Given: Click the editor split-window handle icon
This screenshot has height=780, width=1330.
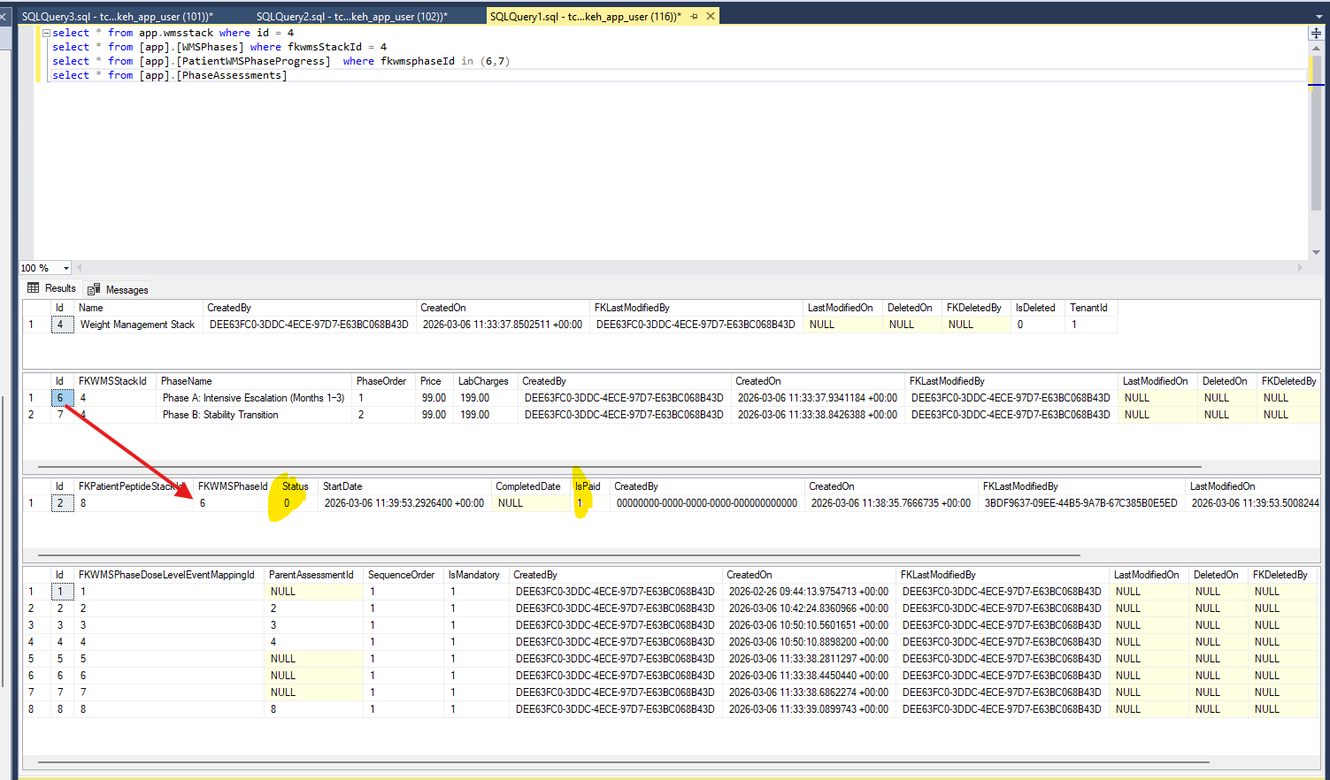Looking at the screenshot, I should 1316,34.
